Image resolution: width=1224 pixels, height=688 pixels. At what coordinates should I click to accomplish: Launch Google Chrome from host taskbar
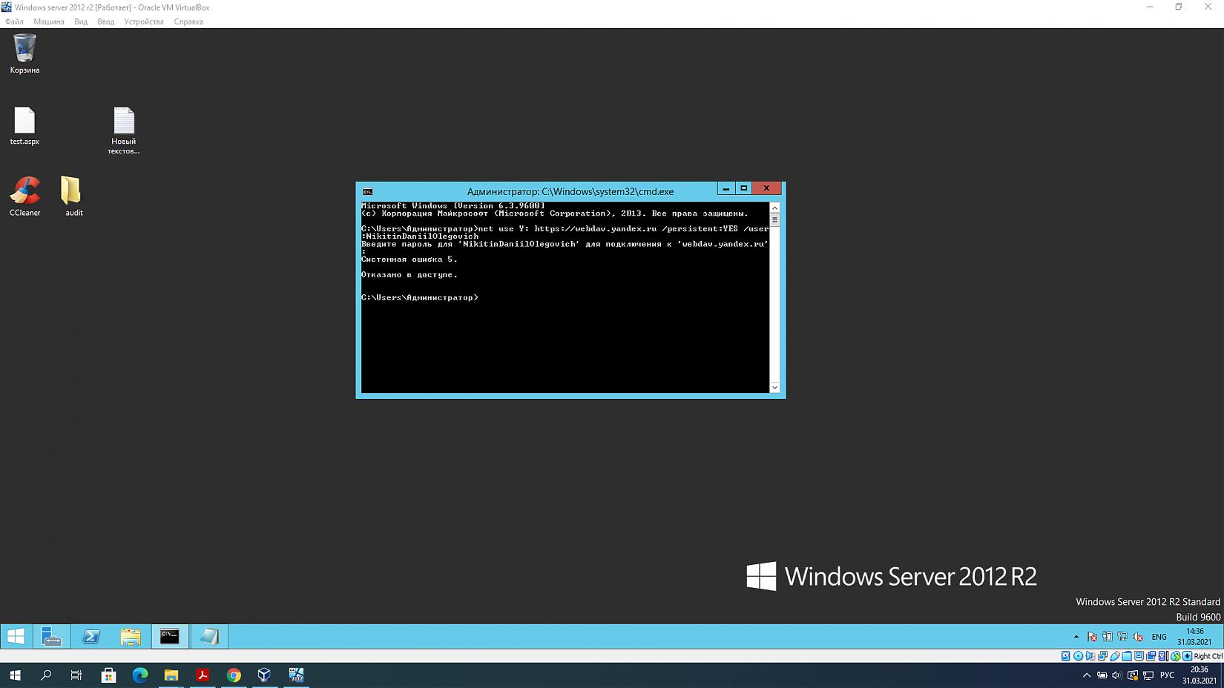click(x=234, y=675)
